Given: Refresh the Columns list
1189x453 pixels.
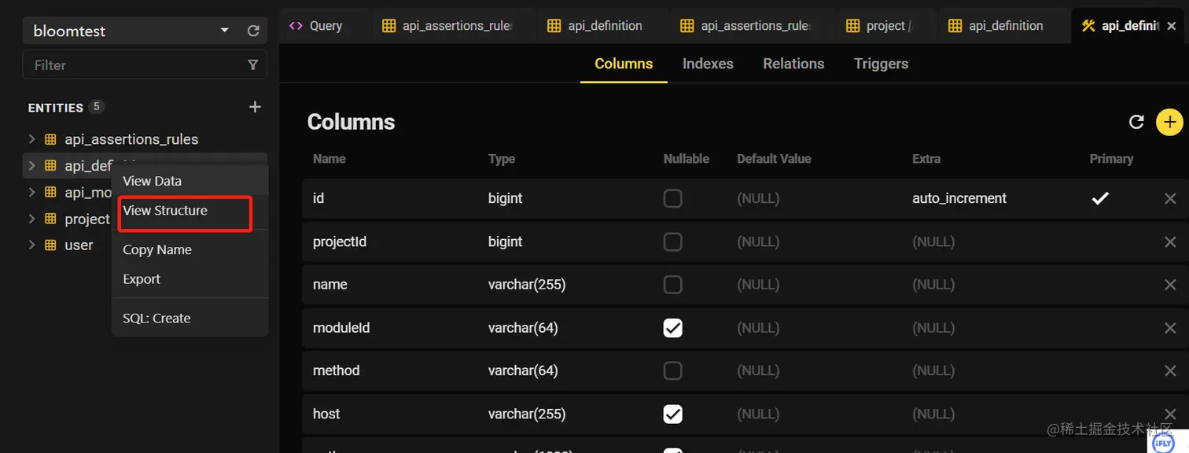Looking at the screenshot, I should (x=1136, y=122).
